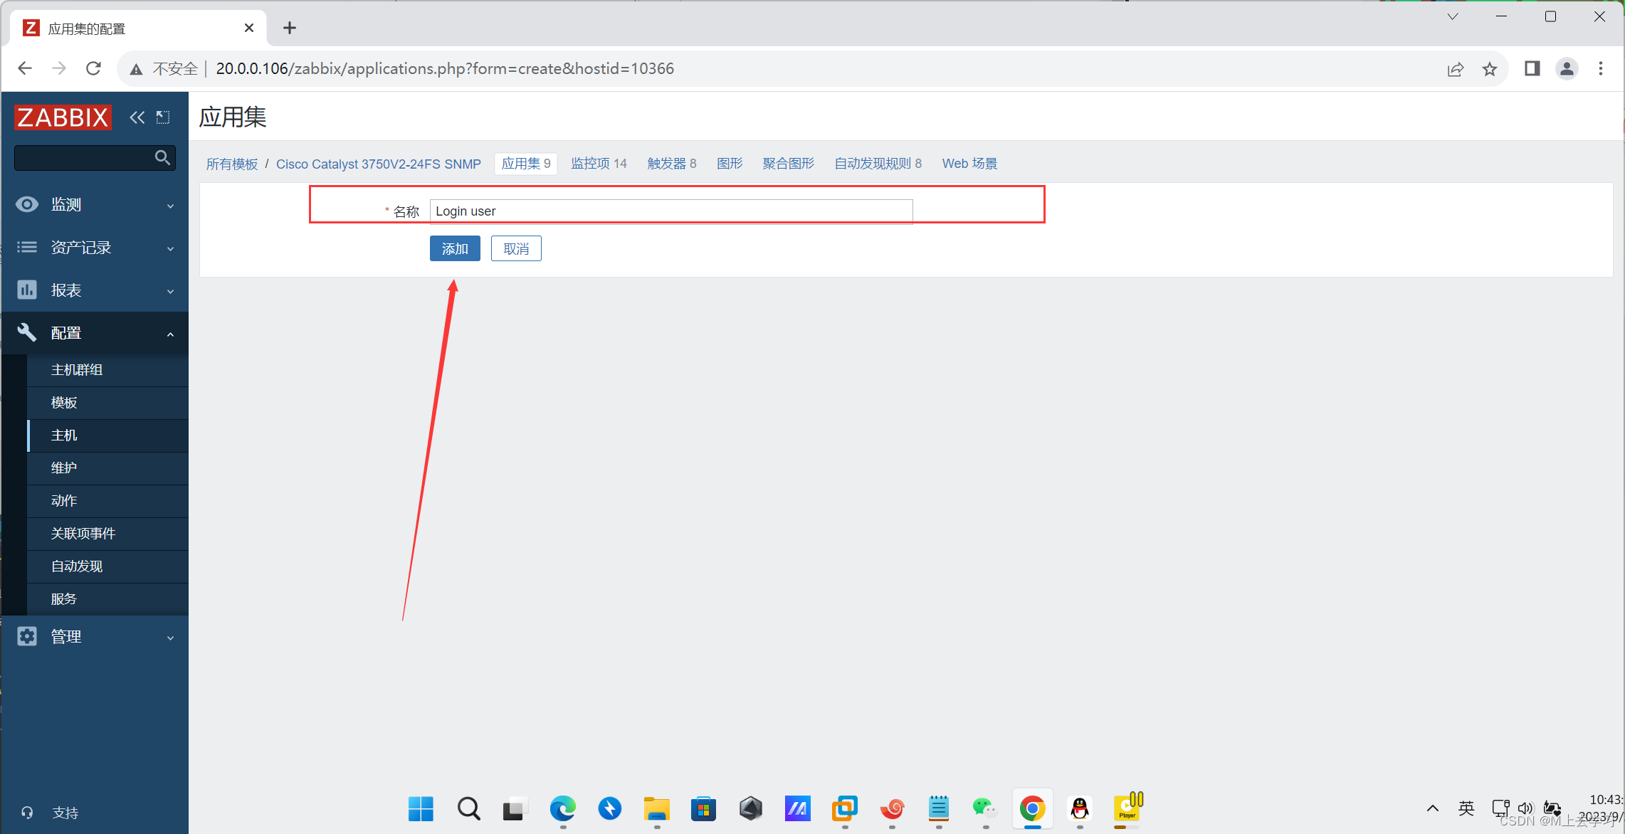Viewport: 1625px width, 834px height.
Task: Open the Chrome profile avatar
Action: tap(1567, 68)
